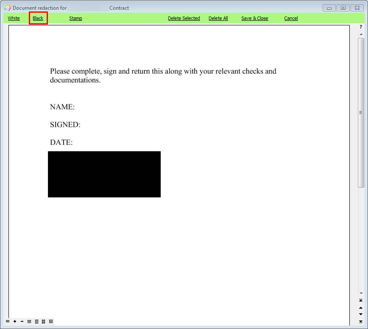Choose White redaction colour

pyautogui.click(x=14, y=18)
